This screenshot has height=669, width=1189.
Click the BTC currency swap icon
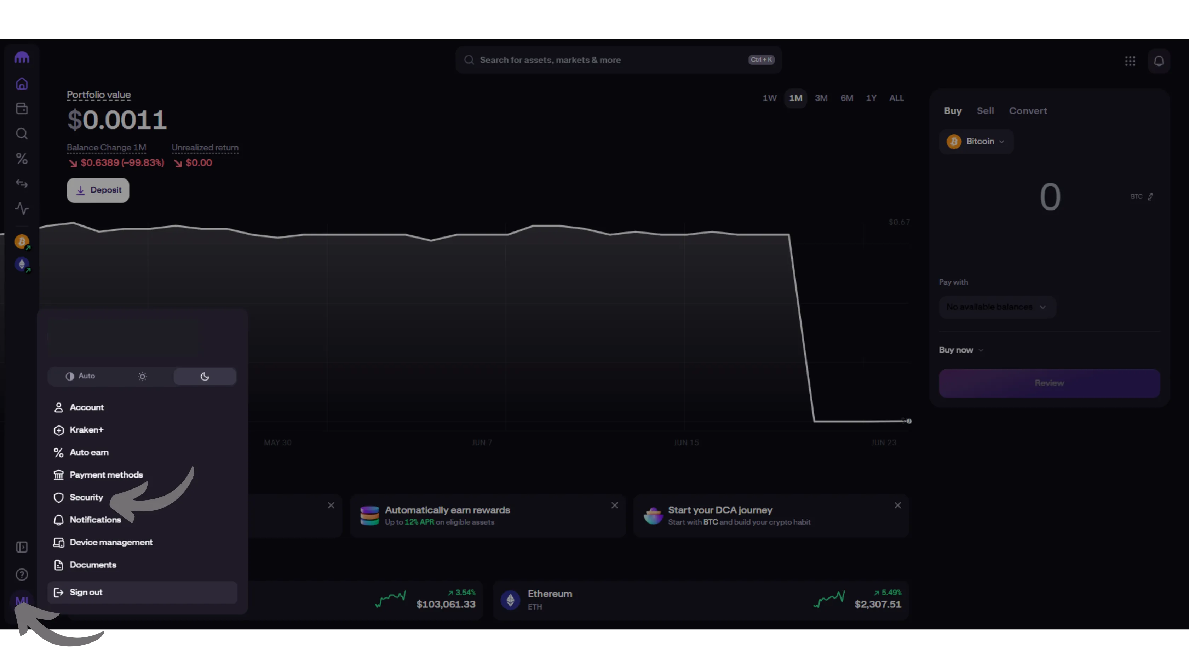click(1150, 197)
